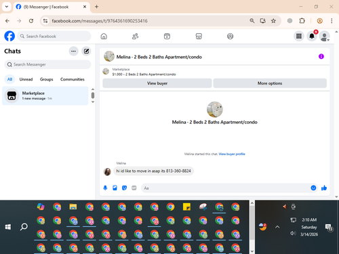The height and width of the screenshot is (254, 339).
Task: Click the taskbar overflow scroll up arrow
Action: click(x=252, y=203)
